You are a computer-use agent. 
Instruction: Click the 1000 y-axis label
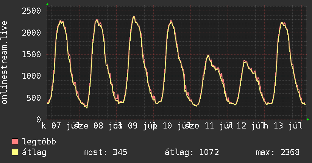point(31,76)
